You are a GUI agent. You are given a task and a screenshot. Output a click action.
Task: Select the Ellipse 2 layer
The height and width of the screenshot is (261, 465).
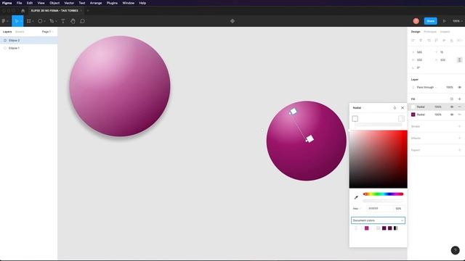(29, 41)
